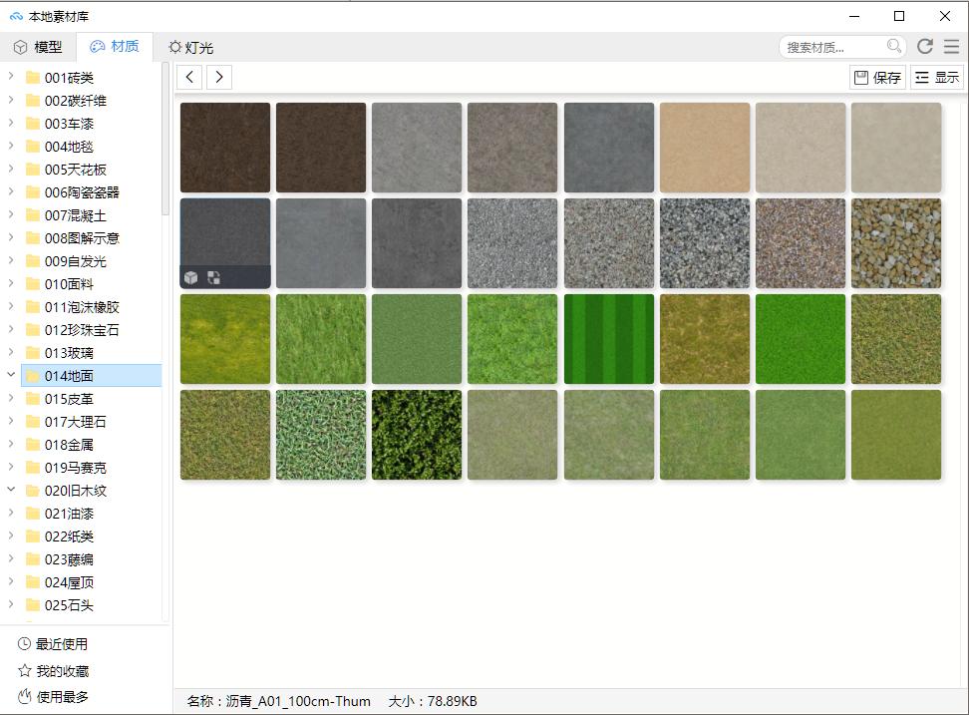This screenshot has width=969, height=715.
Task: Click inside the 搜索材质 search field
Action: pos(830,46)
